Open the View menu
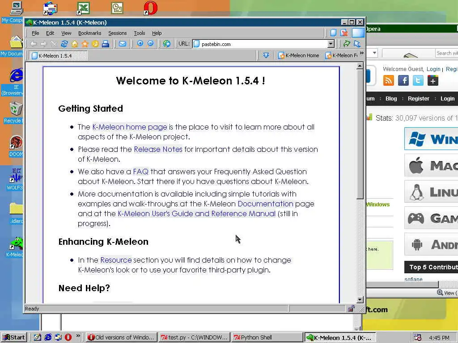This screenshot has height=343, width=458. (66, 33)
